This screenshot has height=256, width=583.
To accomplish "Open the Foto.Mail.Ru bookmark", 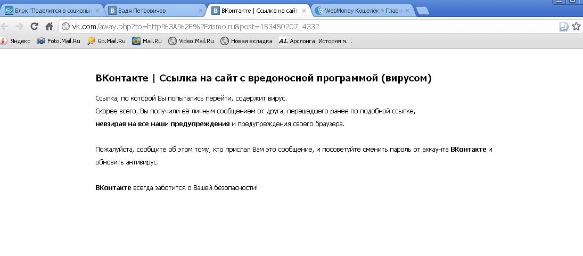I will pyautogui.click(x=59, y=41).
